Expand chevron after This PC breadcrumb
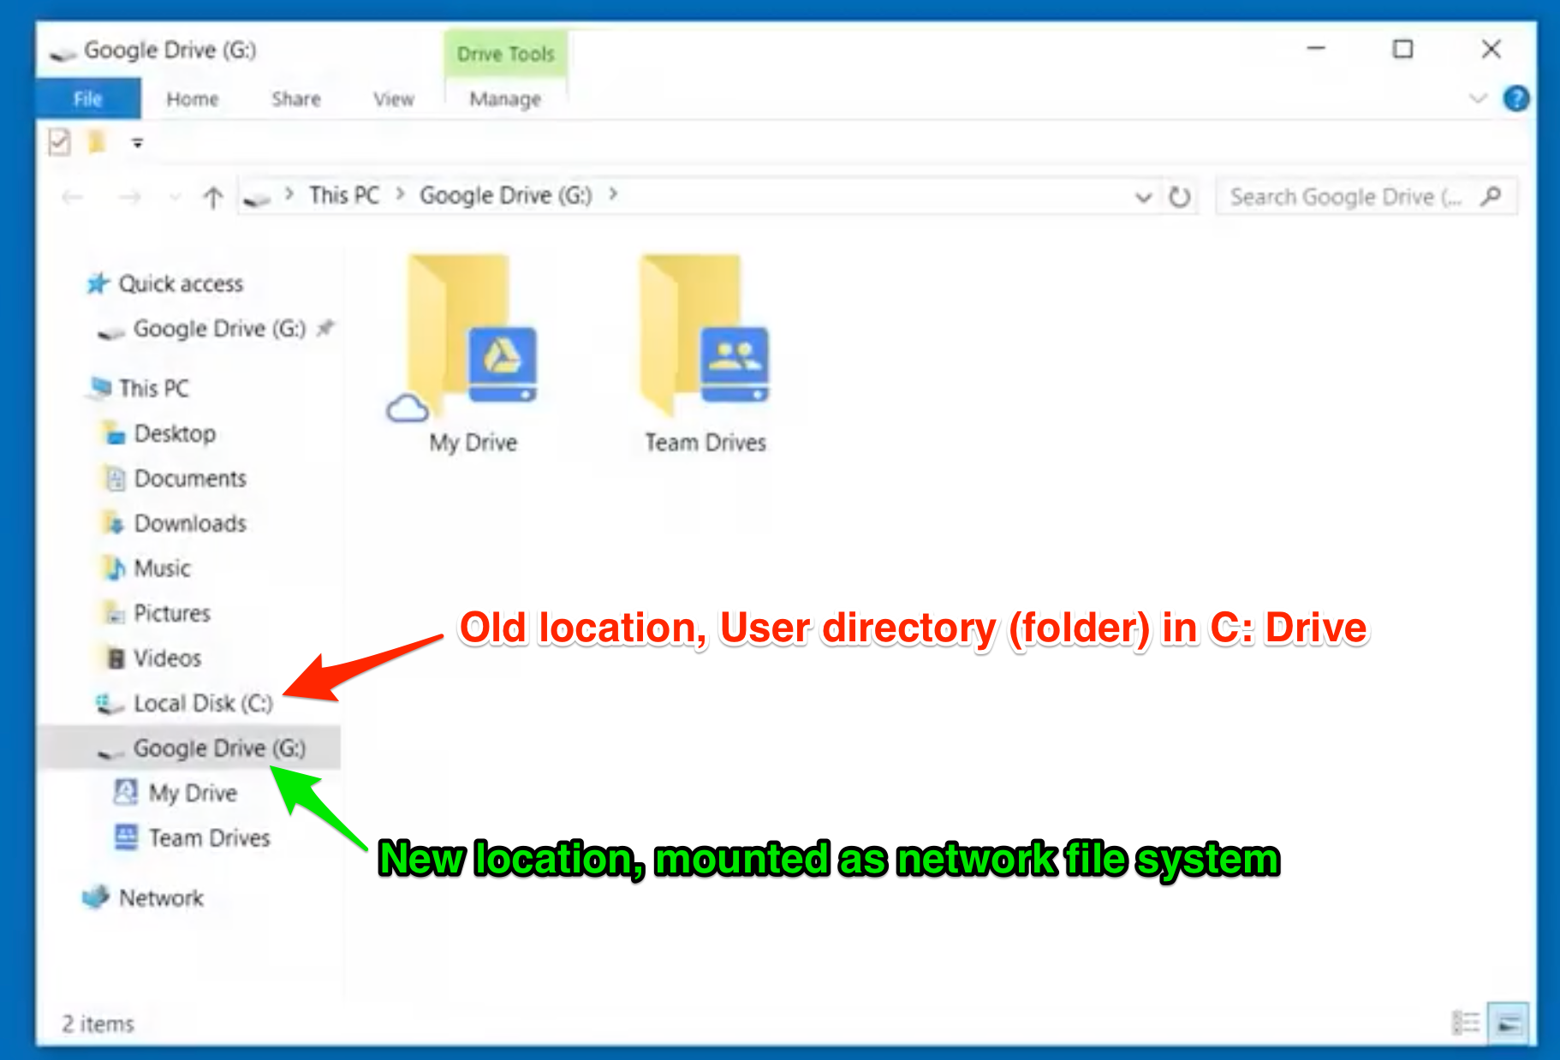Image resolution: width=1560 pixels, height=1060 pixels. (400, 194)
